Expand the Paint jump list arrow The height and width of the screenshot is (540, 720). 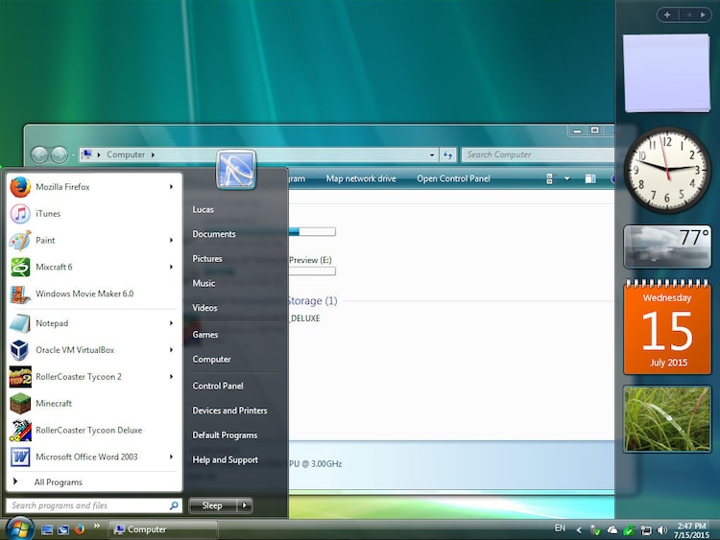tap(172, 241)
